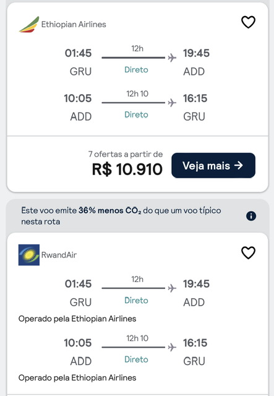The width and height of the screenshot is (274, 396).
Task: Click the 36% menos CO₂ emissions banner
Action: click(137, 216)
